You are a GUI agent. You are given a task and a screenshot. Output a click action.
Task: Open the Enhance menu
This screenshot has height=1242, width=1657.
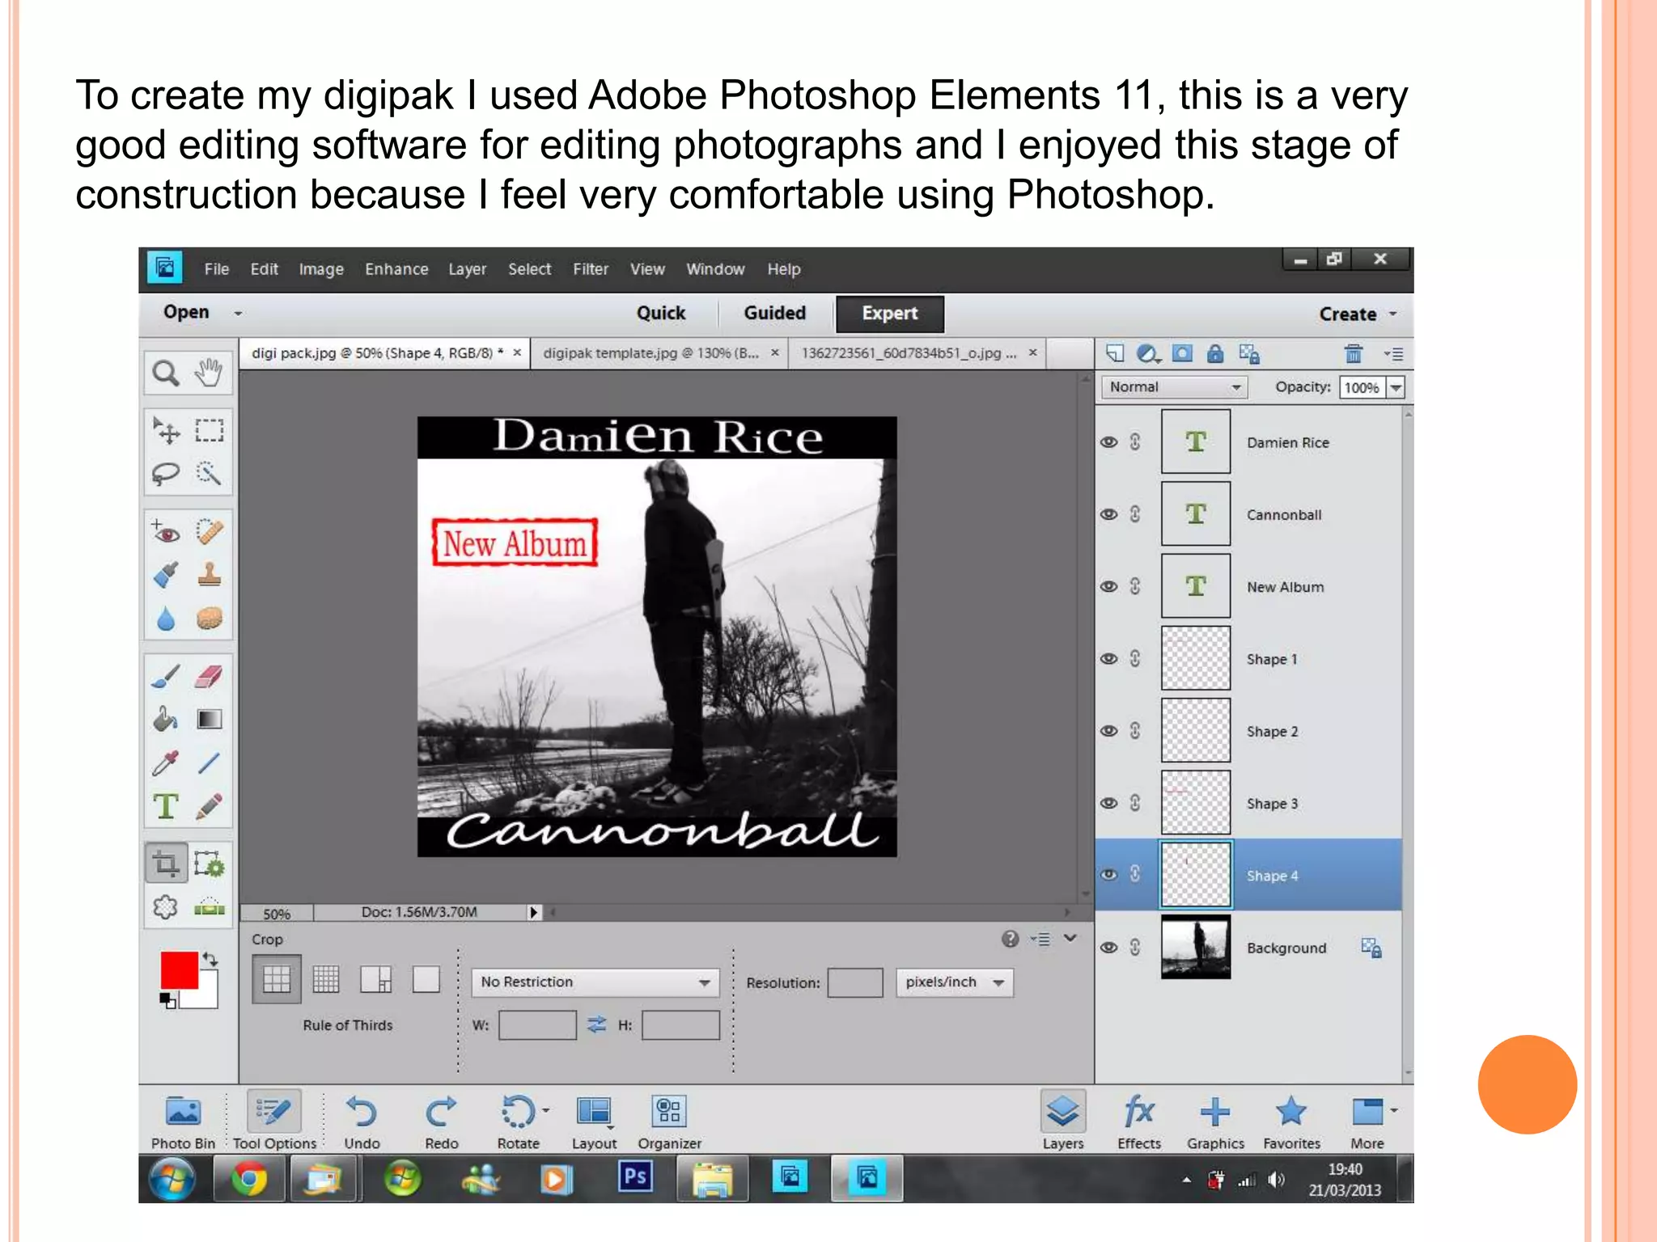(x=396, y=269)
